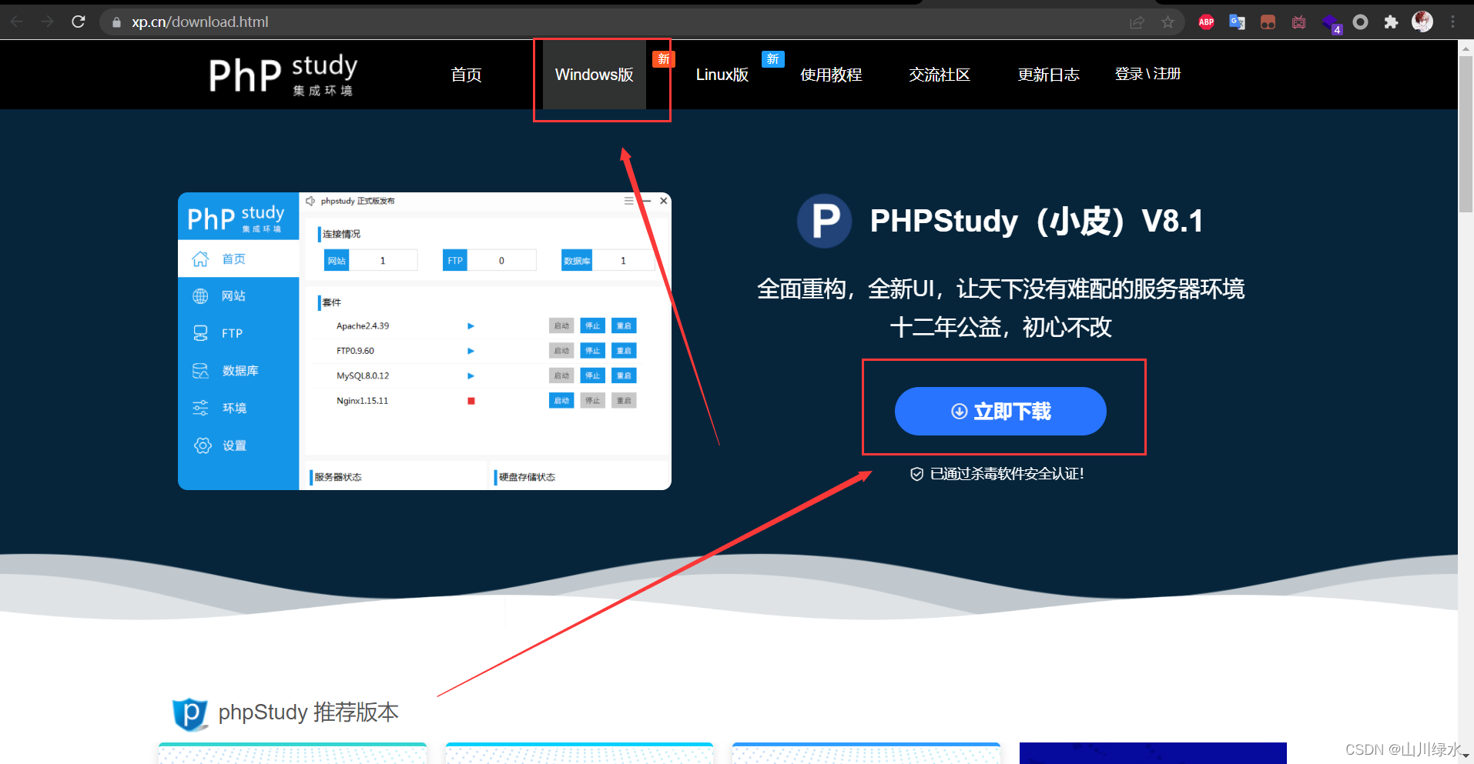This screenshot has height=764, width=1474.
Task: Open the Google Translate extension
Action: pos(1238,22)
